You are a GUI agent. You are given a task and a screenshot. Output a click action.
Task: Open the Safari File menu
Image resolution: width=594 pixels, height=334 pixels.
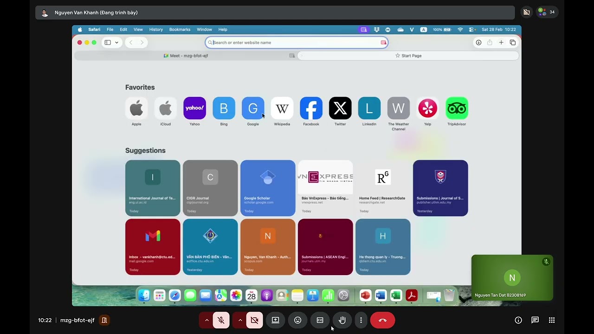(110, 29)
